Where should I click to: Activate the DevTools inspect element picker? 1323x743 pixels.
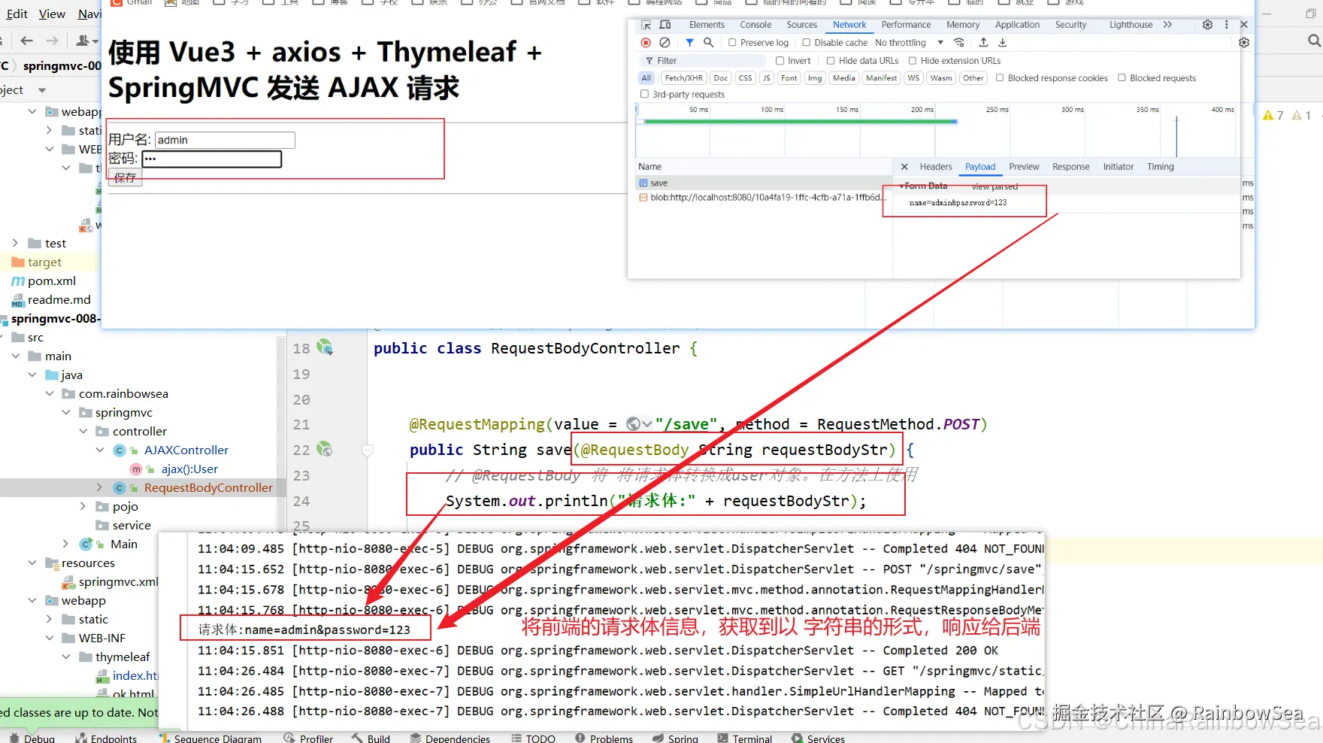(646, 25)
